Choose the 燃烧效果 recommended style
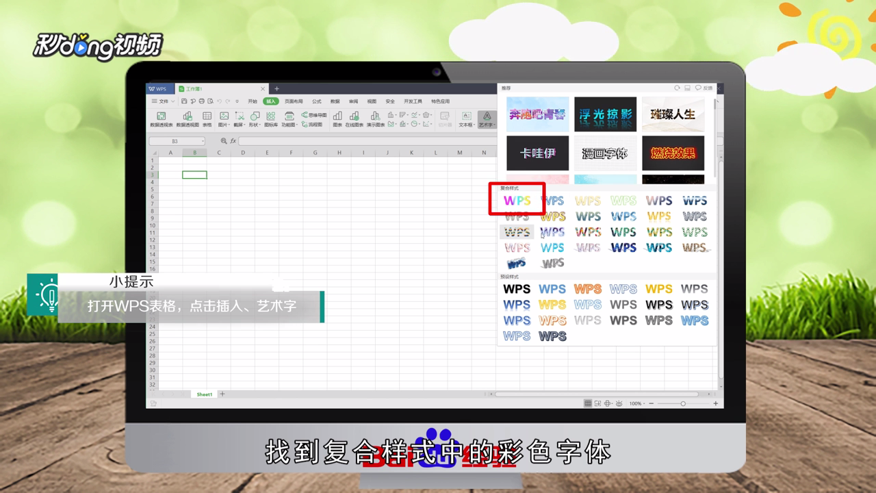The image size is (876, 493). (x=673, y=153)
